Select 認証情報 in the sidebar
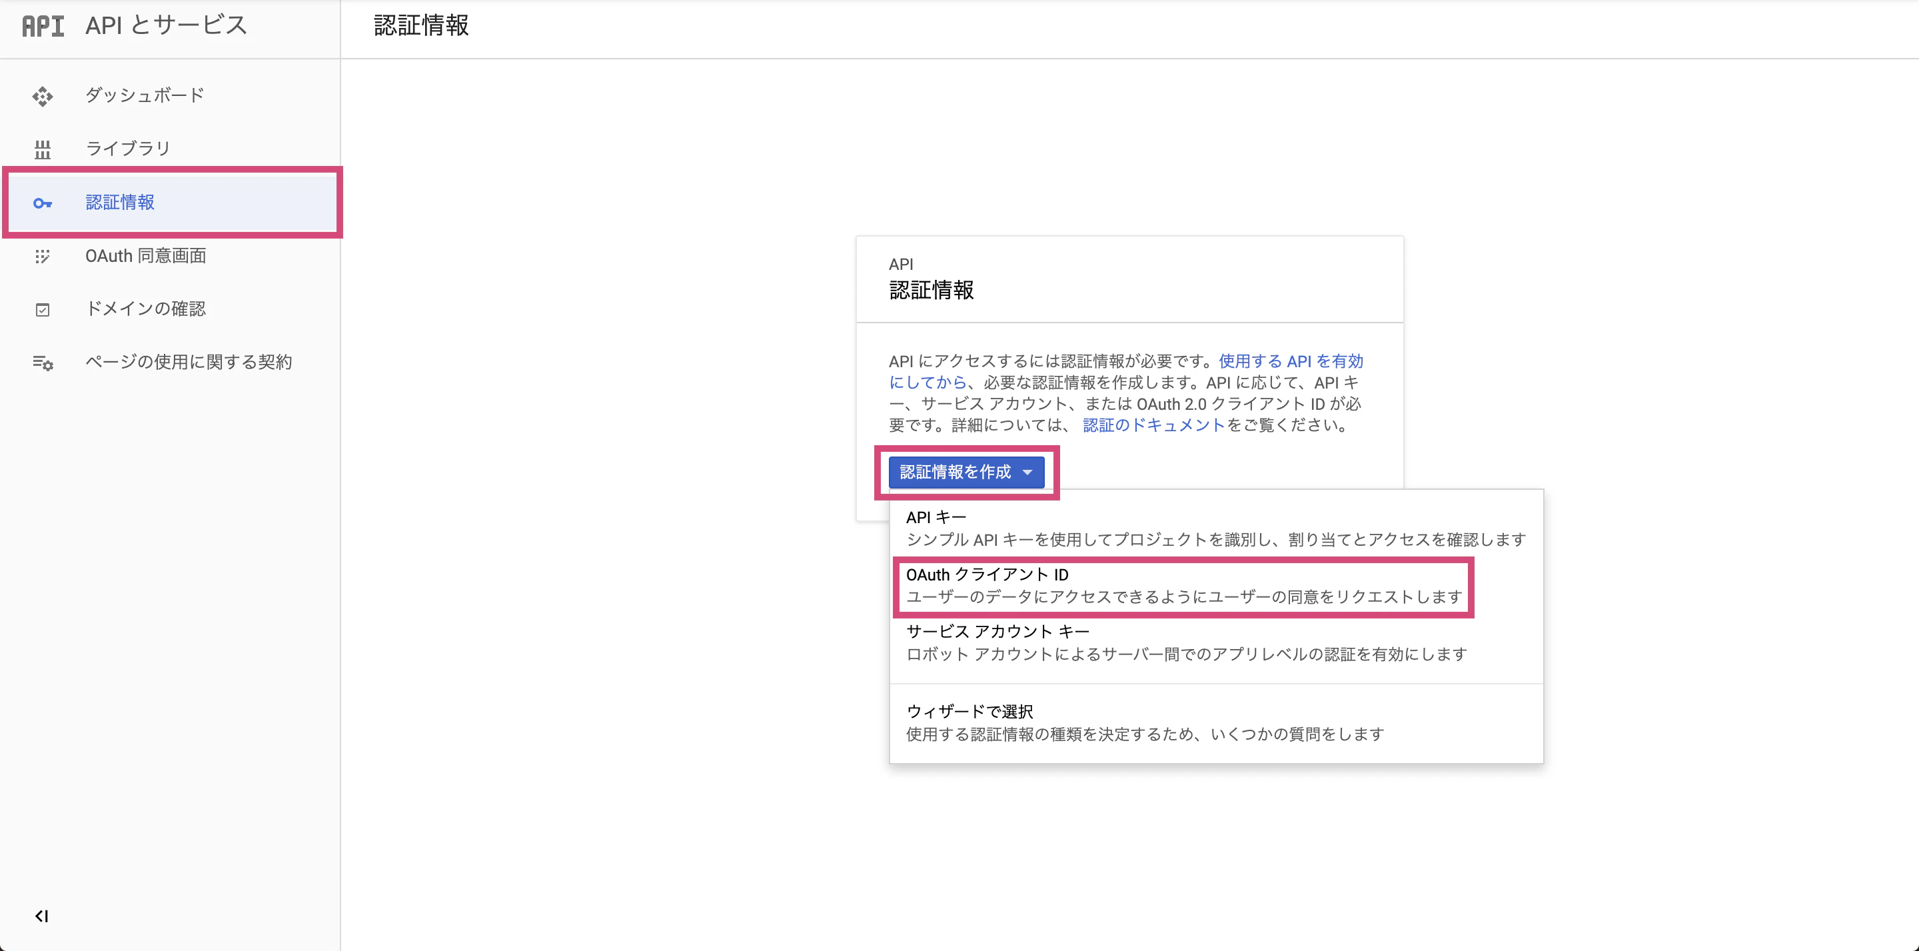Viewport: 1919px width, 951px height. click(171, 202)
